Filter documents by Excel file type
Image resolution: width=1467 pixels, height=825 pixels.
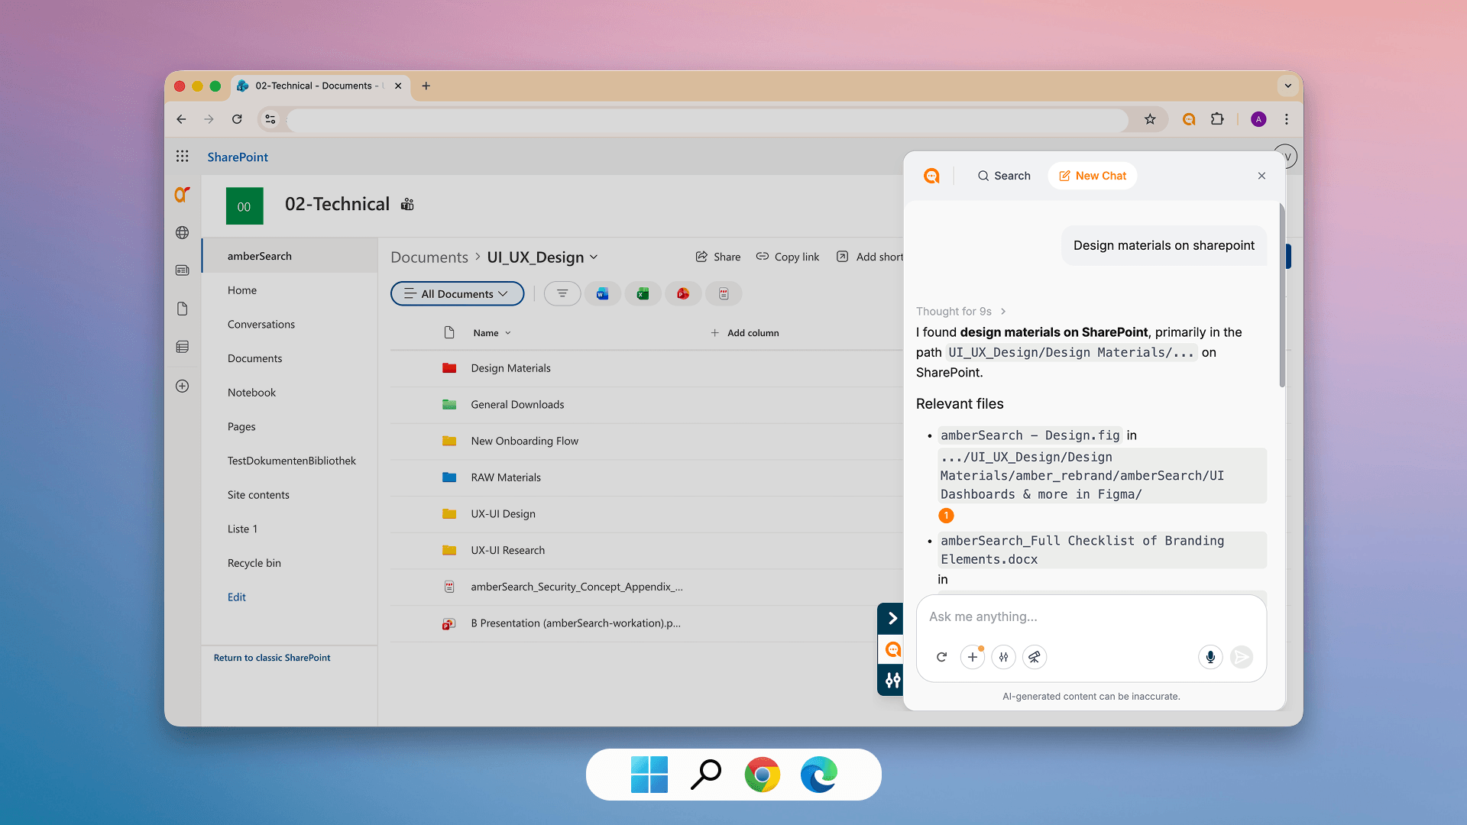pyautogui.click(x=643, y=294)
